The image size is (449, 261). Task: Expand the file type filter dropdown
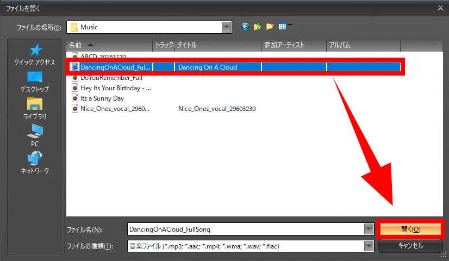(x=369, y=246)
